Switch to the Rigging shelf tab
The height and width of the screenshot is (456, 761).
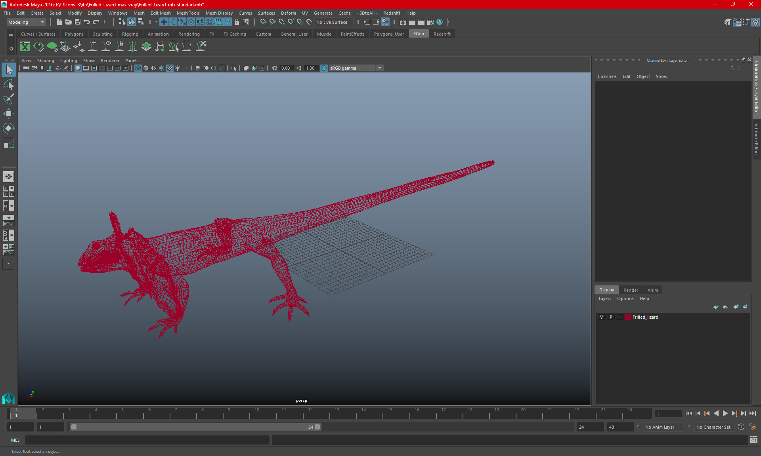coord(130,34)
